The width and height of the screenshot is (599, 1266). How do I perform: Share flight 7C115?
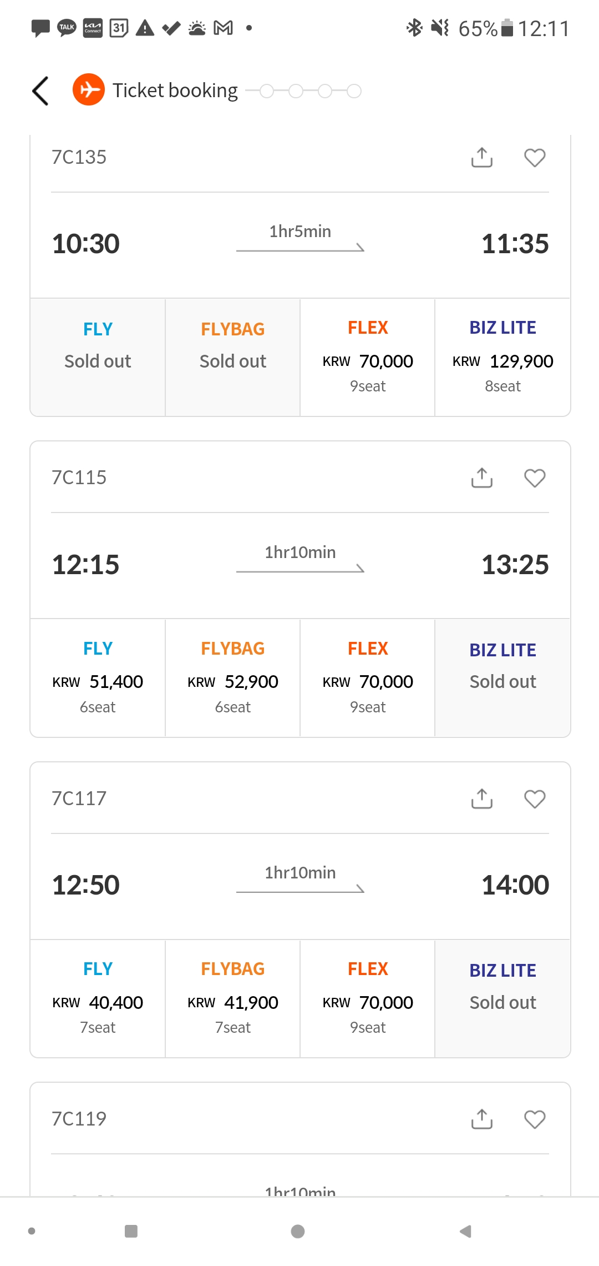point(482,478)
